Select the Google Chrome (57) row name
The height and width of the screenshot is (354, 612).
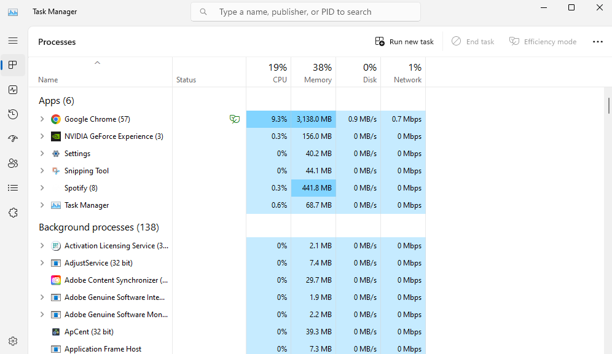pyautogui.click(x=97, y=119)
